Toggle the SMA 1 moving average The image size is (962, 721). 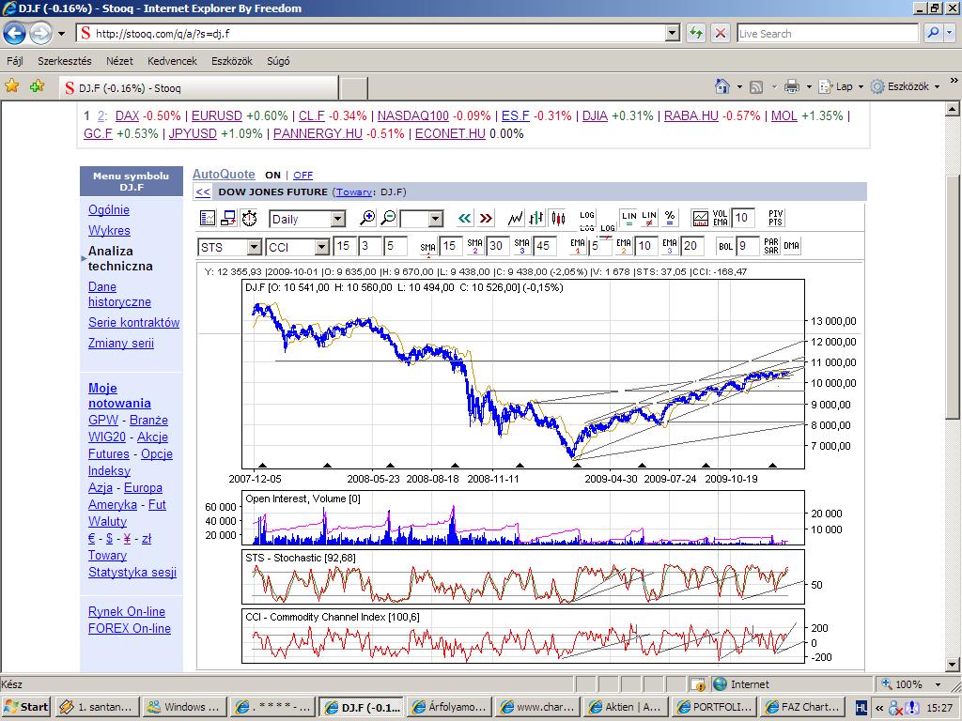click(427, 247)
